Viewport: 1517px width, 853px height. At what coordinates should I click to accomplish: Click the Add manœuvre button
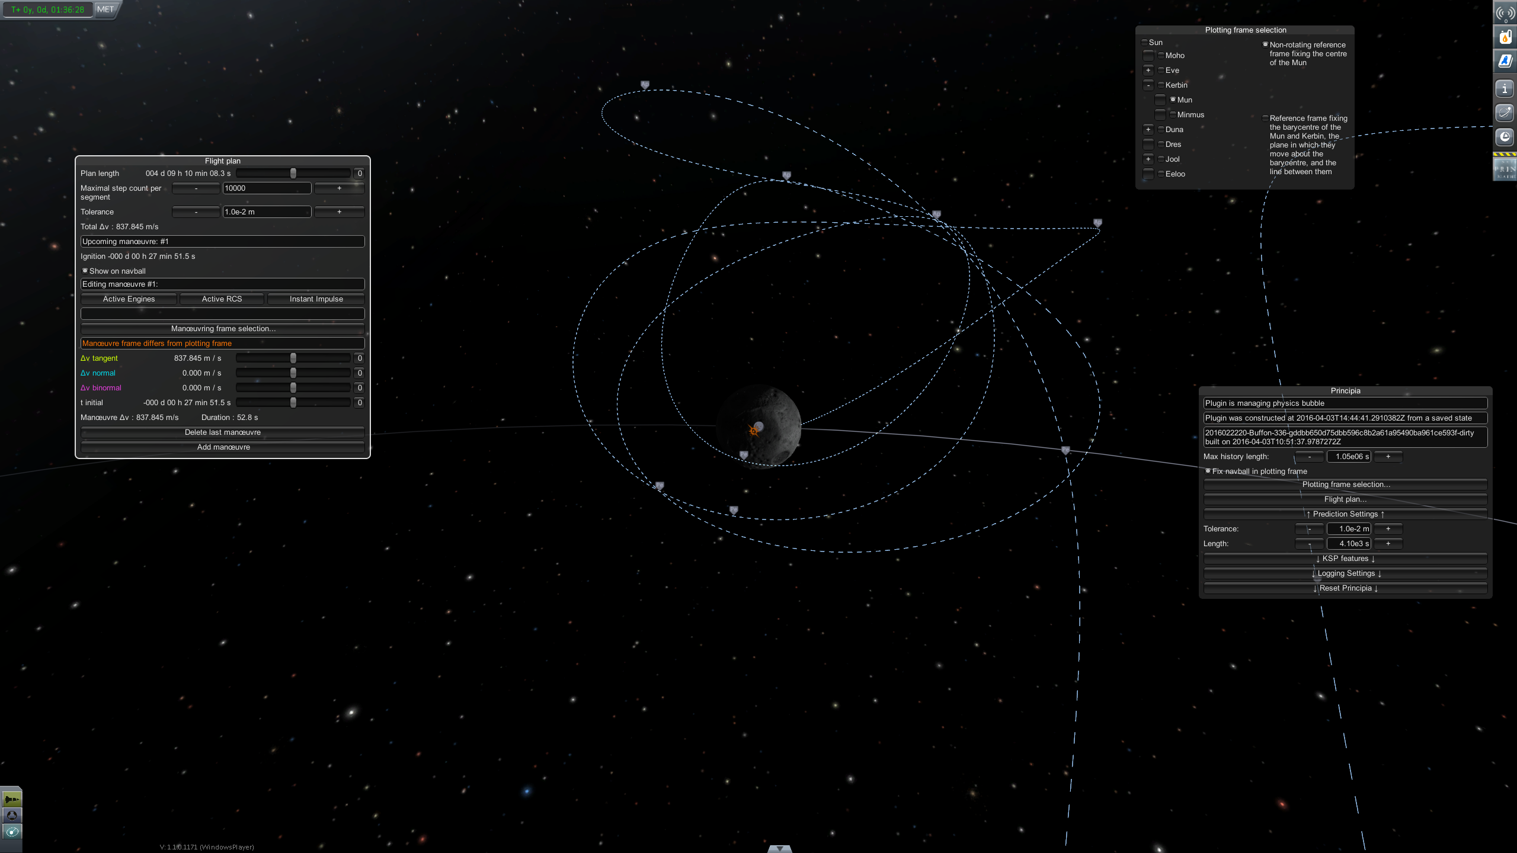(x=223, y=447)
